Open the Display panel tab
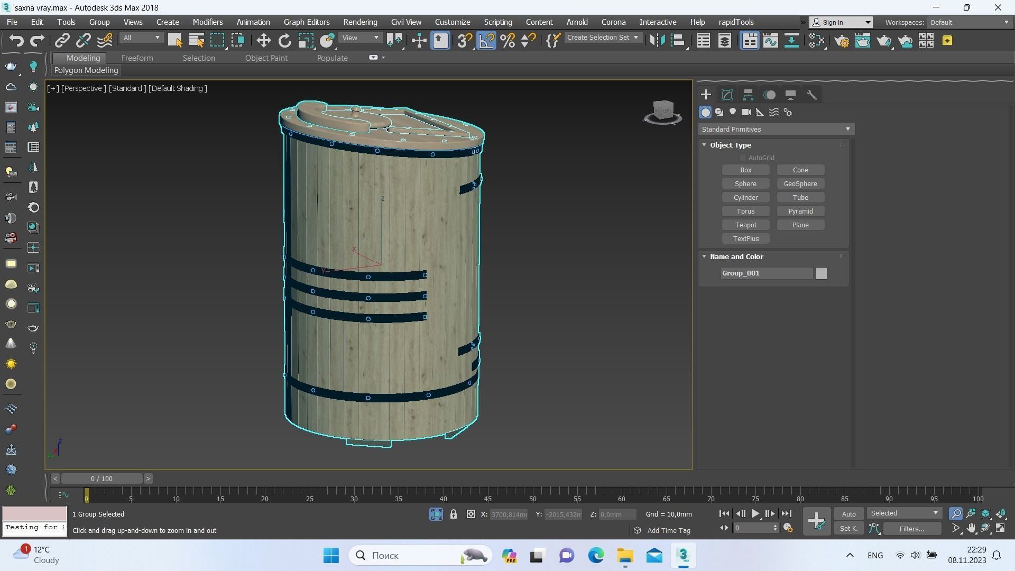The width and height of the screenshot is (1015, 571). 790,95
